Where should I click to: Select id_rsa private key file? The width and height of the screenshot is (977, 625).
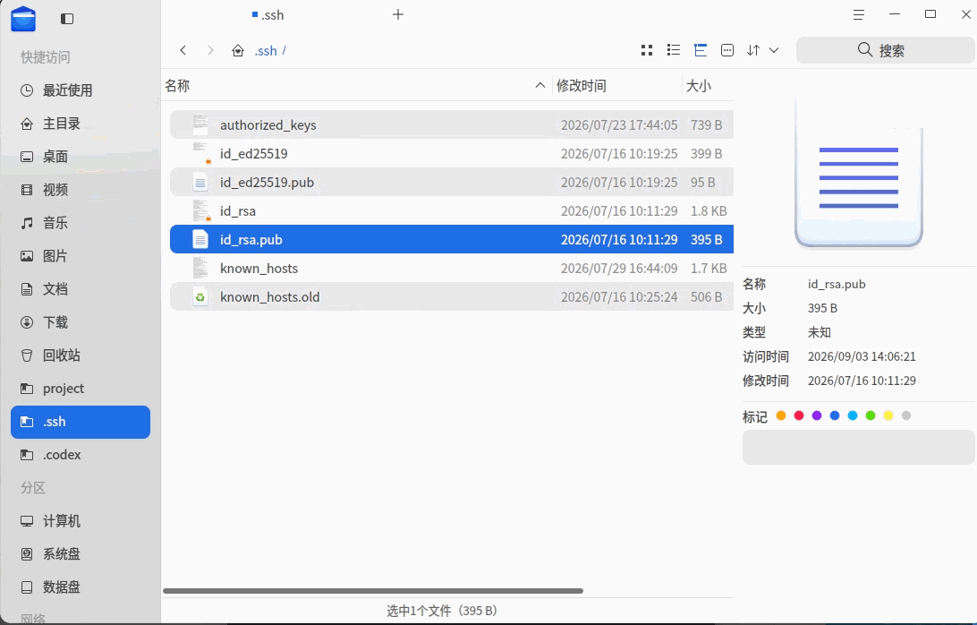[x=451, y=210]
